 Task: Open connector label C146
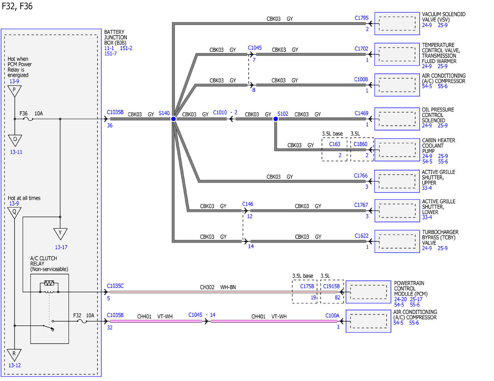[248, 204]
